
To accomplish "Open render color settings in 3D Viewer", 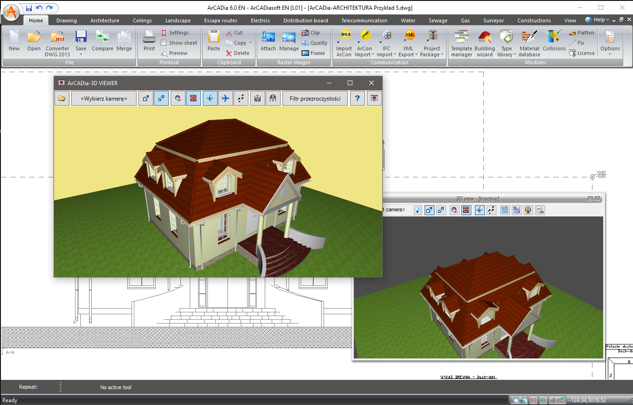I will [x=178, y=98].
